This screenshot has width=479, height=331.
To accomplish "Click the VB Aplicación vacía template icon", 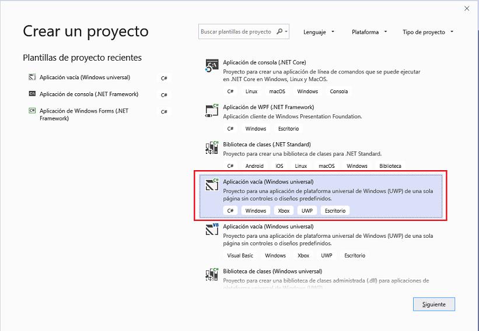I will (x=212, y=230).
